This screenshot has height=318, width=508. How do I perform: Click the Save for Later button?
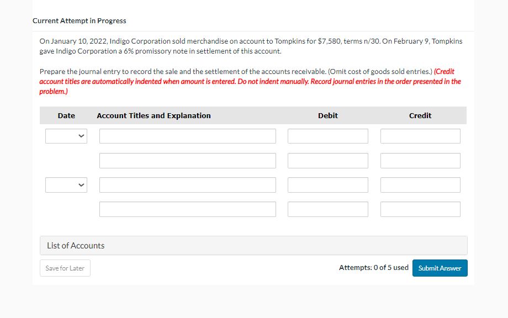(x=65, y=268)
